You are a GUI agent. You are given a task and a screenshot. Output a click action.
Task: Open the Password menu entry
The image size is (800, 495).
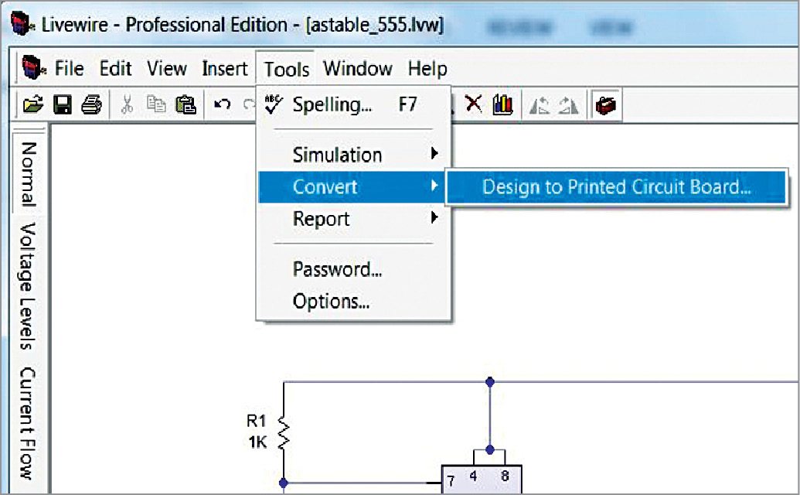click(337, 269)
